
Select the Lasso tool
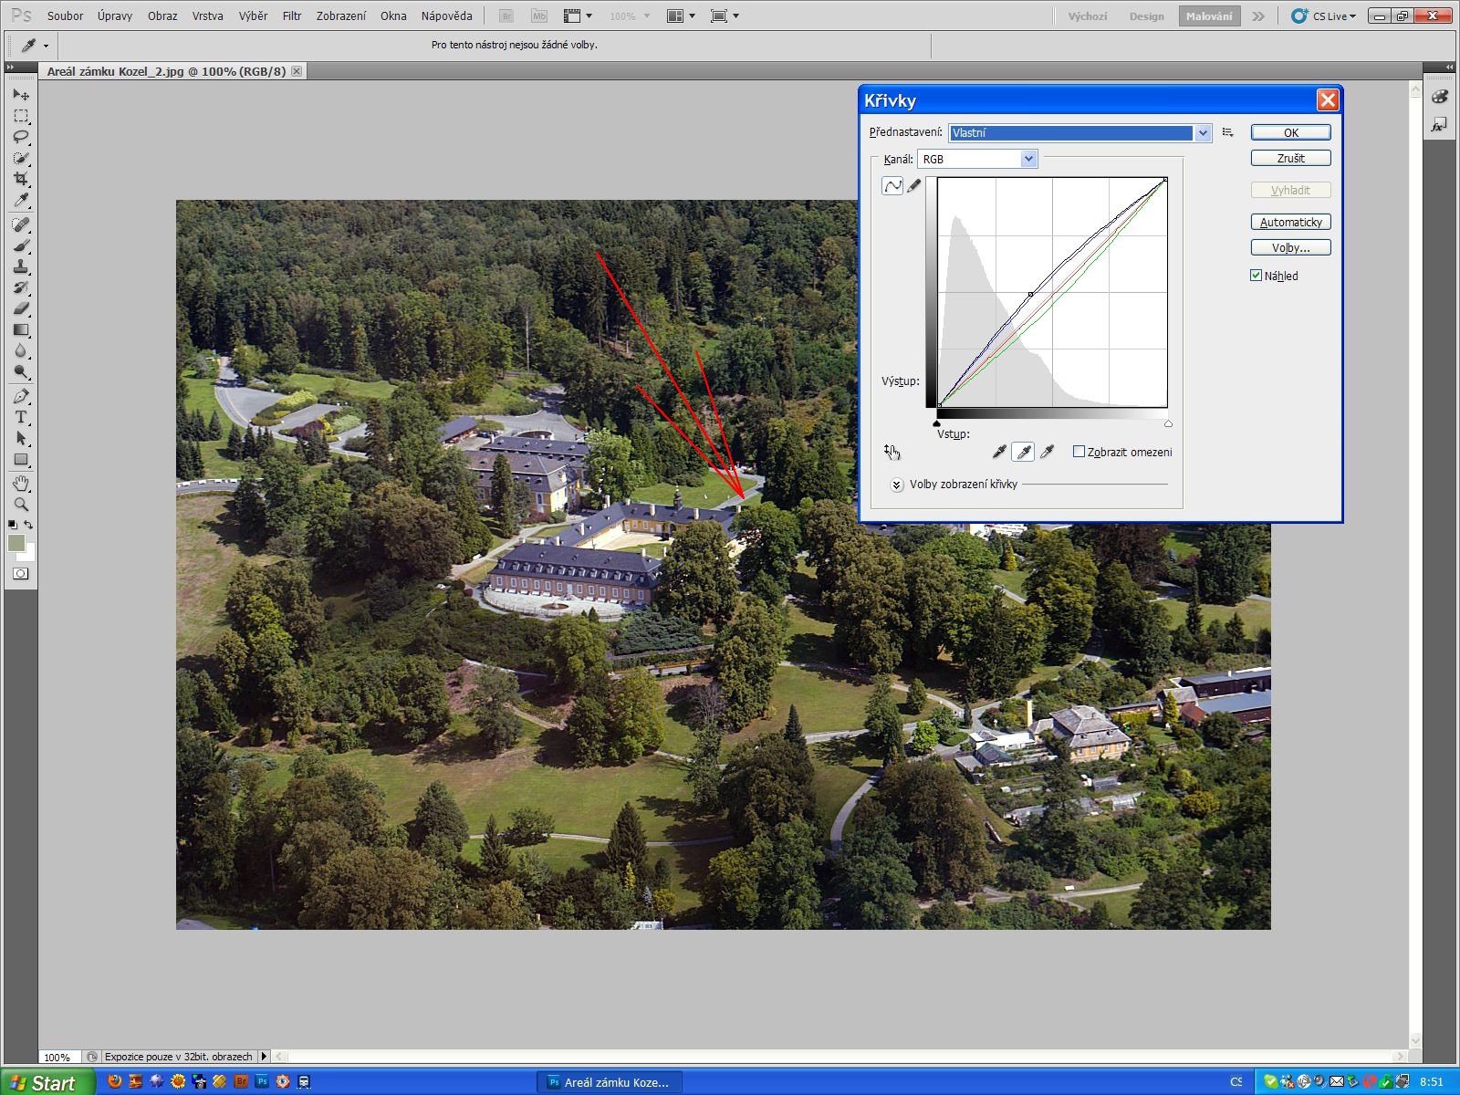21,137
